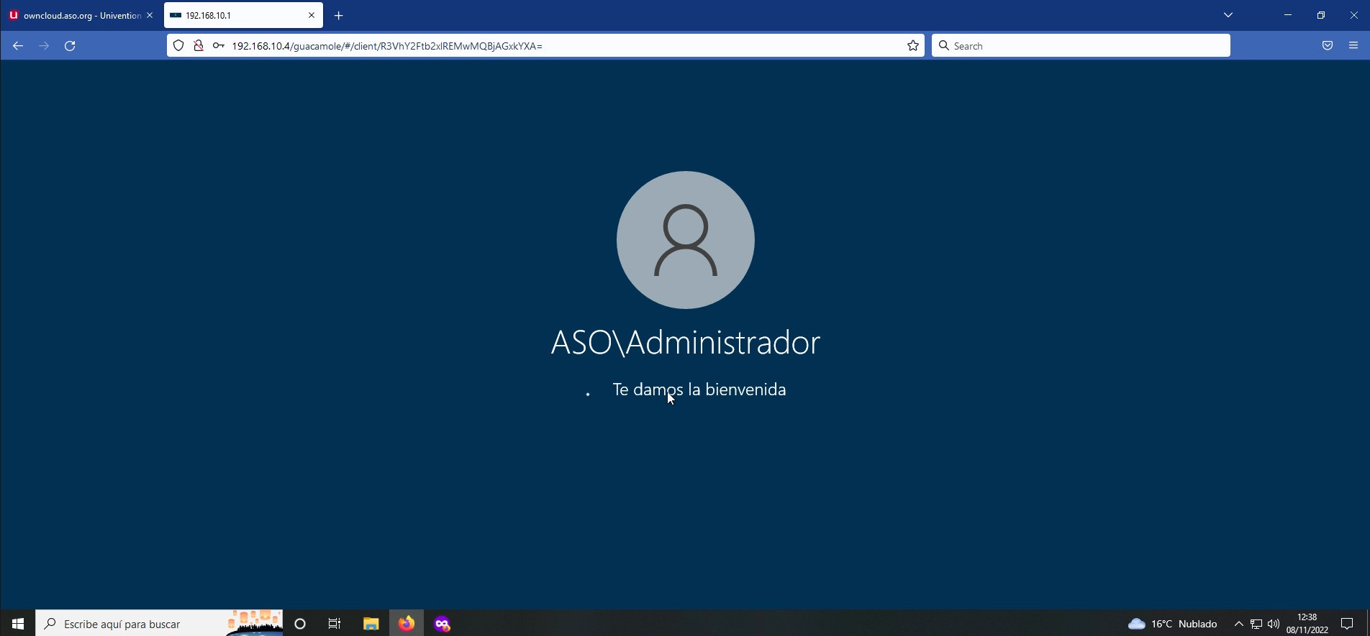Close the owncloud.aso.org tab
Screen dimensions: 1370x636
150,15
